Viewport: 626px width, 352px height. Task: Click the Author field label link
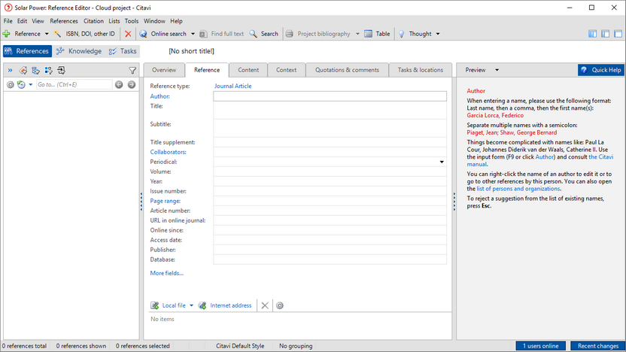coord(160,96)
